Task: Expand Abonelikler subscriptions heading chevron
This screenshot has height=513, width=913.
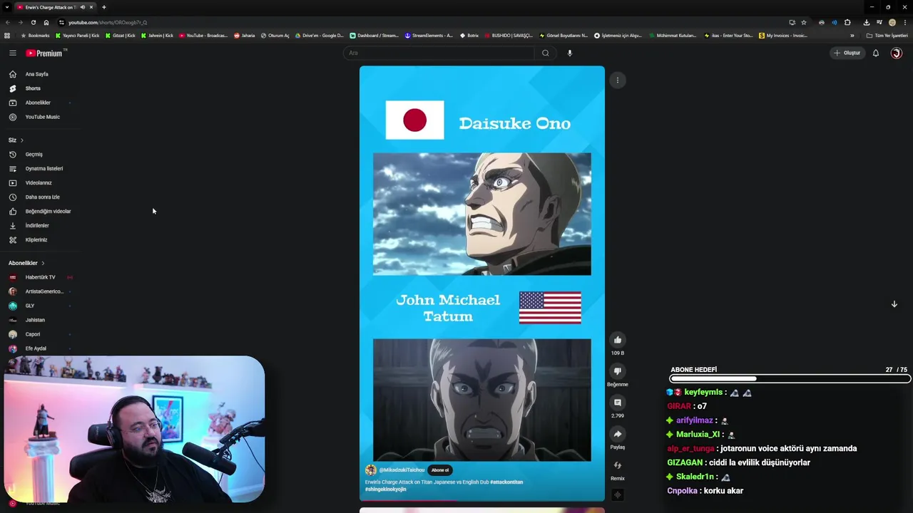Action: [43, 263]
